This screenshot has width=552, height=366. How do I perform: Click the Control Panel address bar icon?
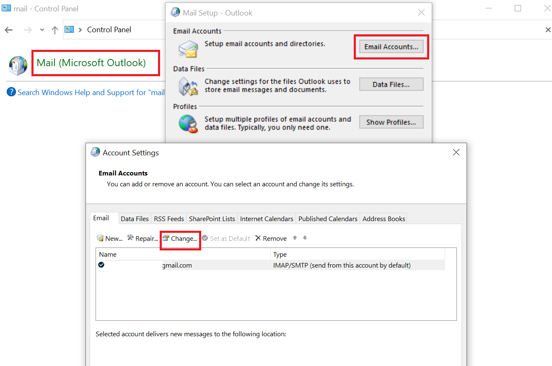69,29
